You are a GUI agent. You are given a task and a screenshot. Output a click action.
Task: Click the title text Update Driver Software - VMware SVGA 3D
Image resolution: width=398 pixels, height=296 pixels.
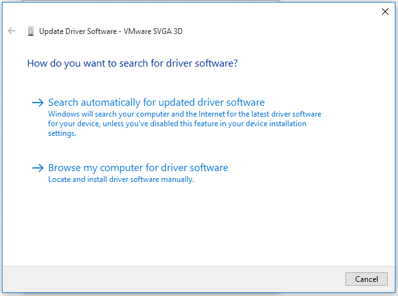(111, 31)
